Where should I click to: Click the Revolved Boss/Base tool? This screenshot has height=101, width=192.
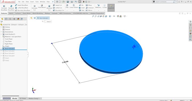point(11,8)
